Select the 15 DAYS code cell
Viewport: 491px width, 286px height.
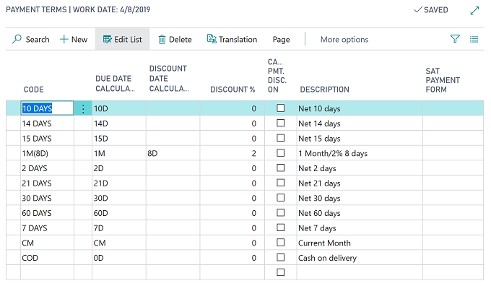click(47, 138)
